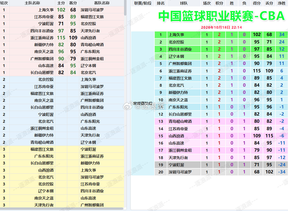The width and height of the screenshot is (288, 211).
Task: Select 山西汾酒 in the rank 15 standings row
Action: 176,136
